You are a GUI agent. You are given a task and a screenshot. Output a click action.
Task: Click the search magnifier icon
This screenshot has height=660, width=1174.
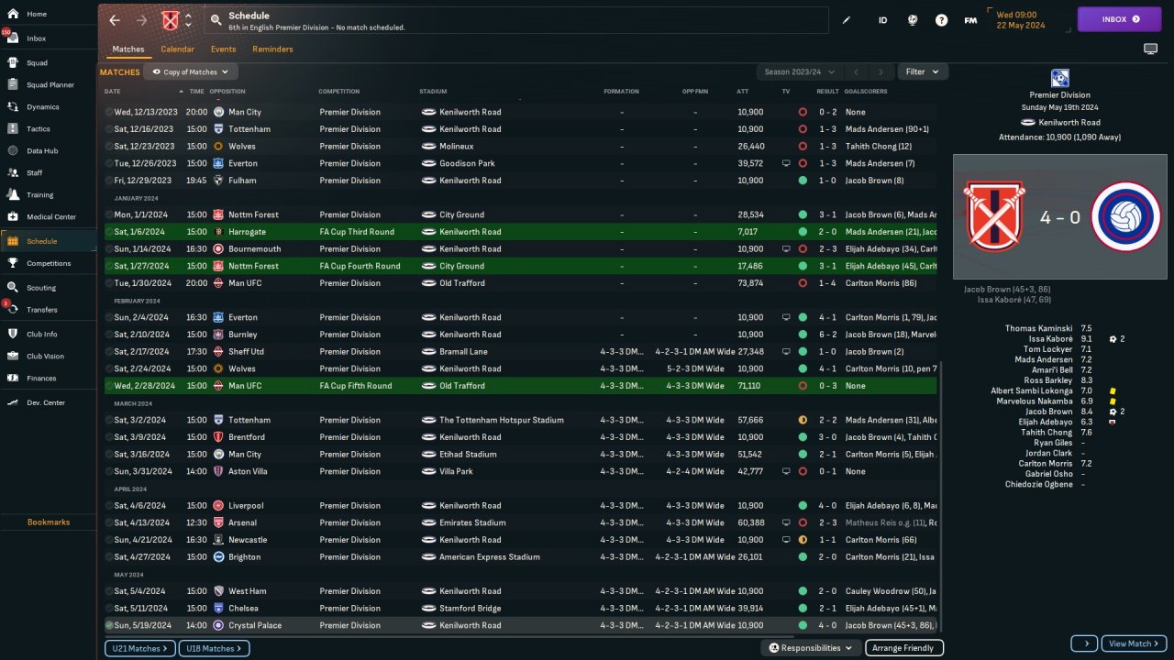click(216, 20)
